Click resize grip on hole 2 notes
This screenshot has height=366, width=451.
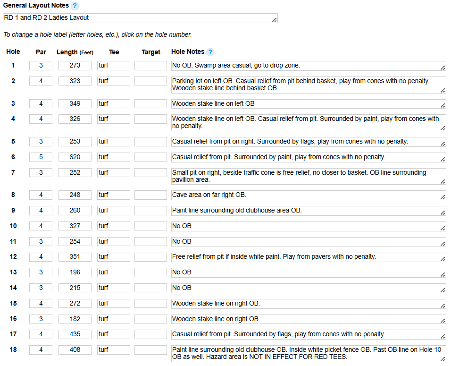443,90
